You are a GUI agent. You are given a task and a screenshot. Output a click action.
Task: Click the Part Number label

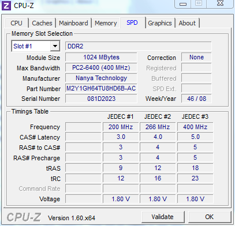(x=43, y=89)
